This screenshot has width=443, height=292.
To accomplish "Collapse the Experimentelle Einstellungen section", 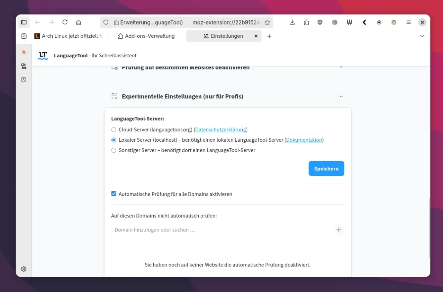I will pos(341,96).
